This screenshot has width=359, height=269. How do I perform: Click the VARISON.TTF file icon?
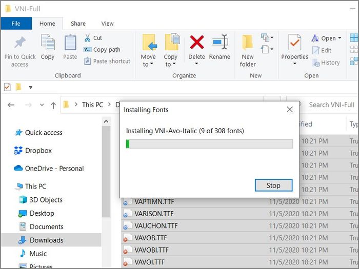128,214
